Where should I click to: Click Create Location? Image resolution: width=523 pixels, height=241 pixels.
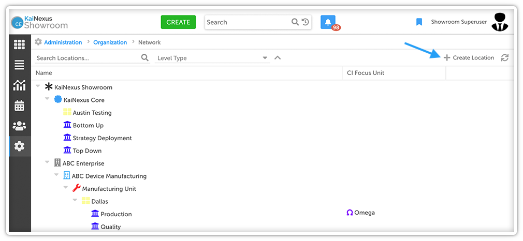click(469, 58)
